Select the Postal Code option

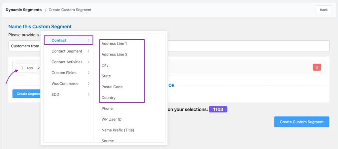(112, 87)
